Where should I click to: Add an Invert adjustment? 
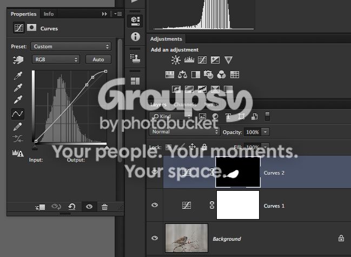click(176, 89)
